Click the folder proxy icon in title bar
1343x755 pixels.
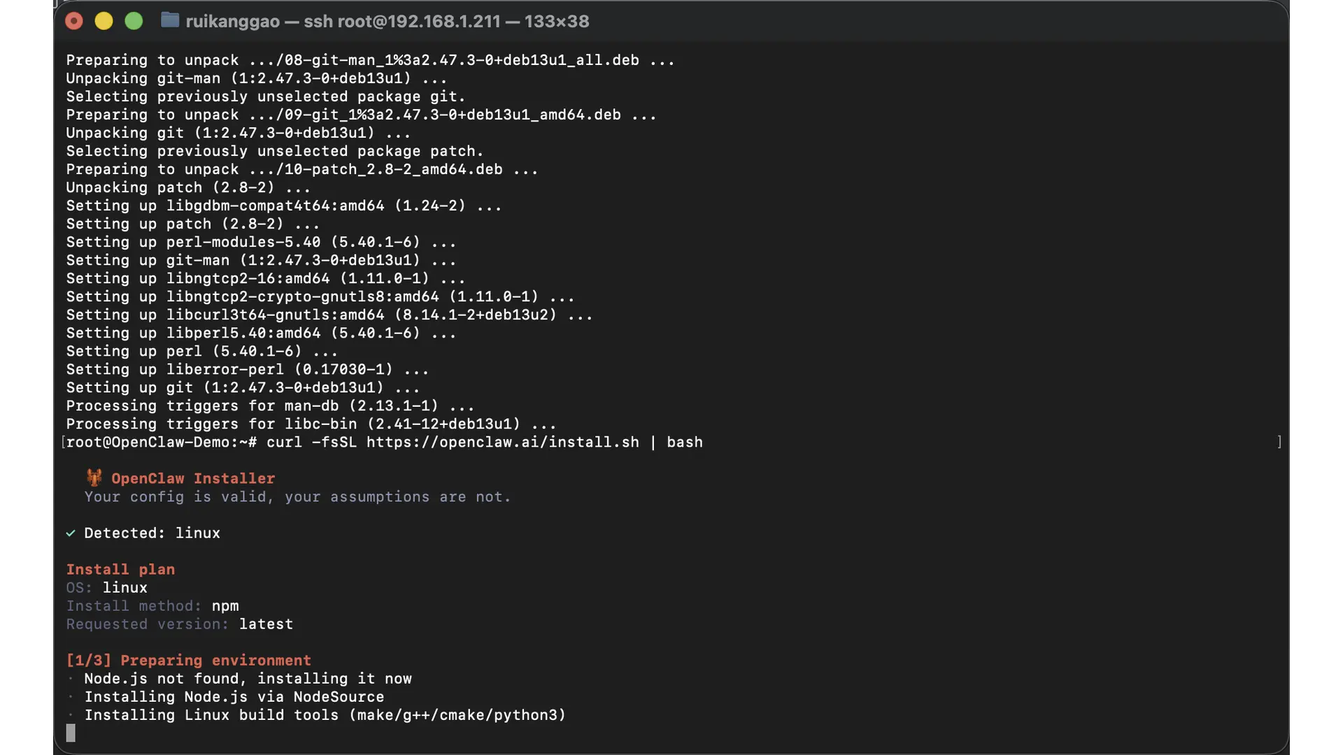pos(169,20)
